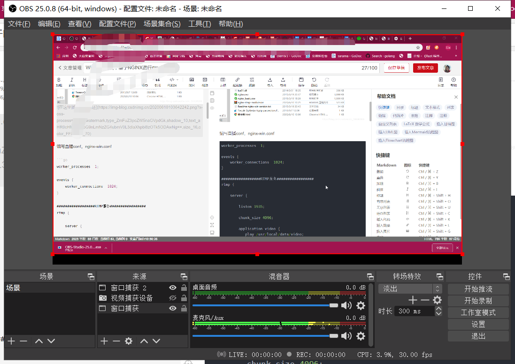Add a transition with plus icon

(x=413, y=300)
